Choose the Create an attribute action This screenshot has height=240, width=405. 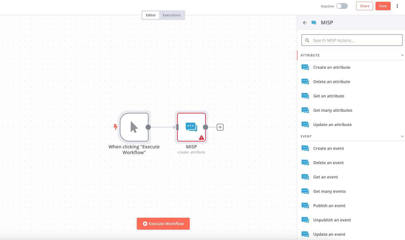(332, 67)
